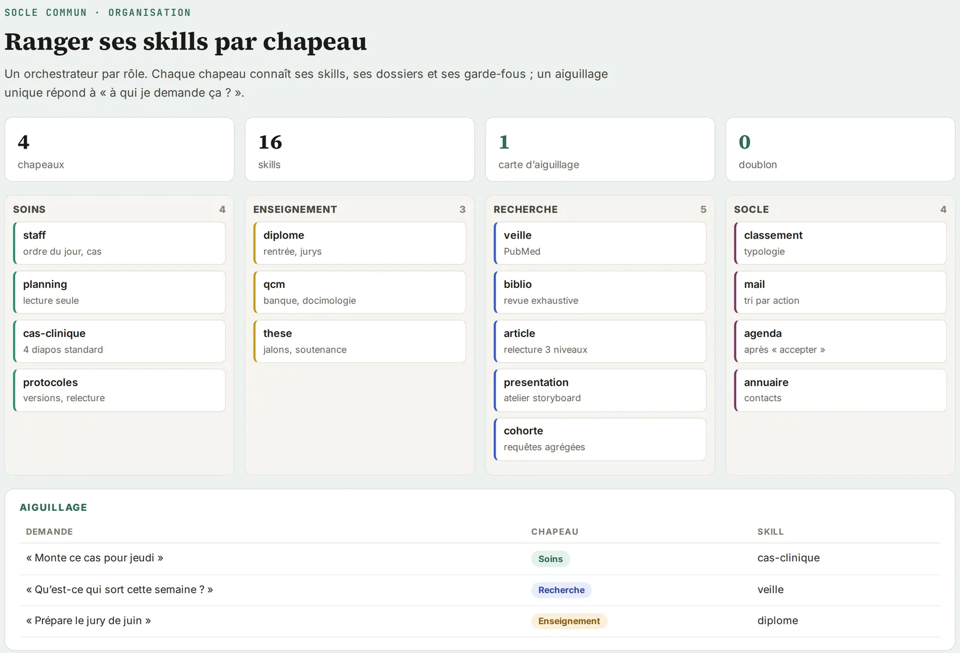Select the article skill card
Viewport: 960px width, 653px height.
tap(600, 341)
